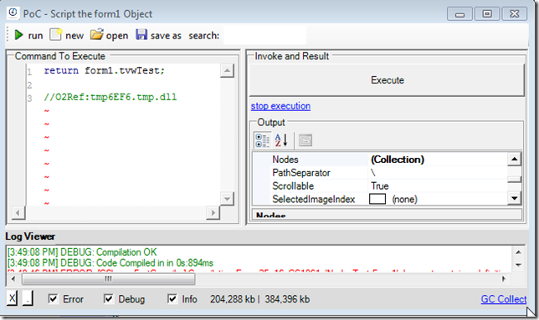Screen dimensions: 539x320
Task: Click the 'Code Compiled in' log entry
Action: click(110, 263)
